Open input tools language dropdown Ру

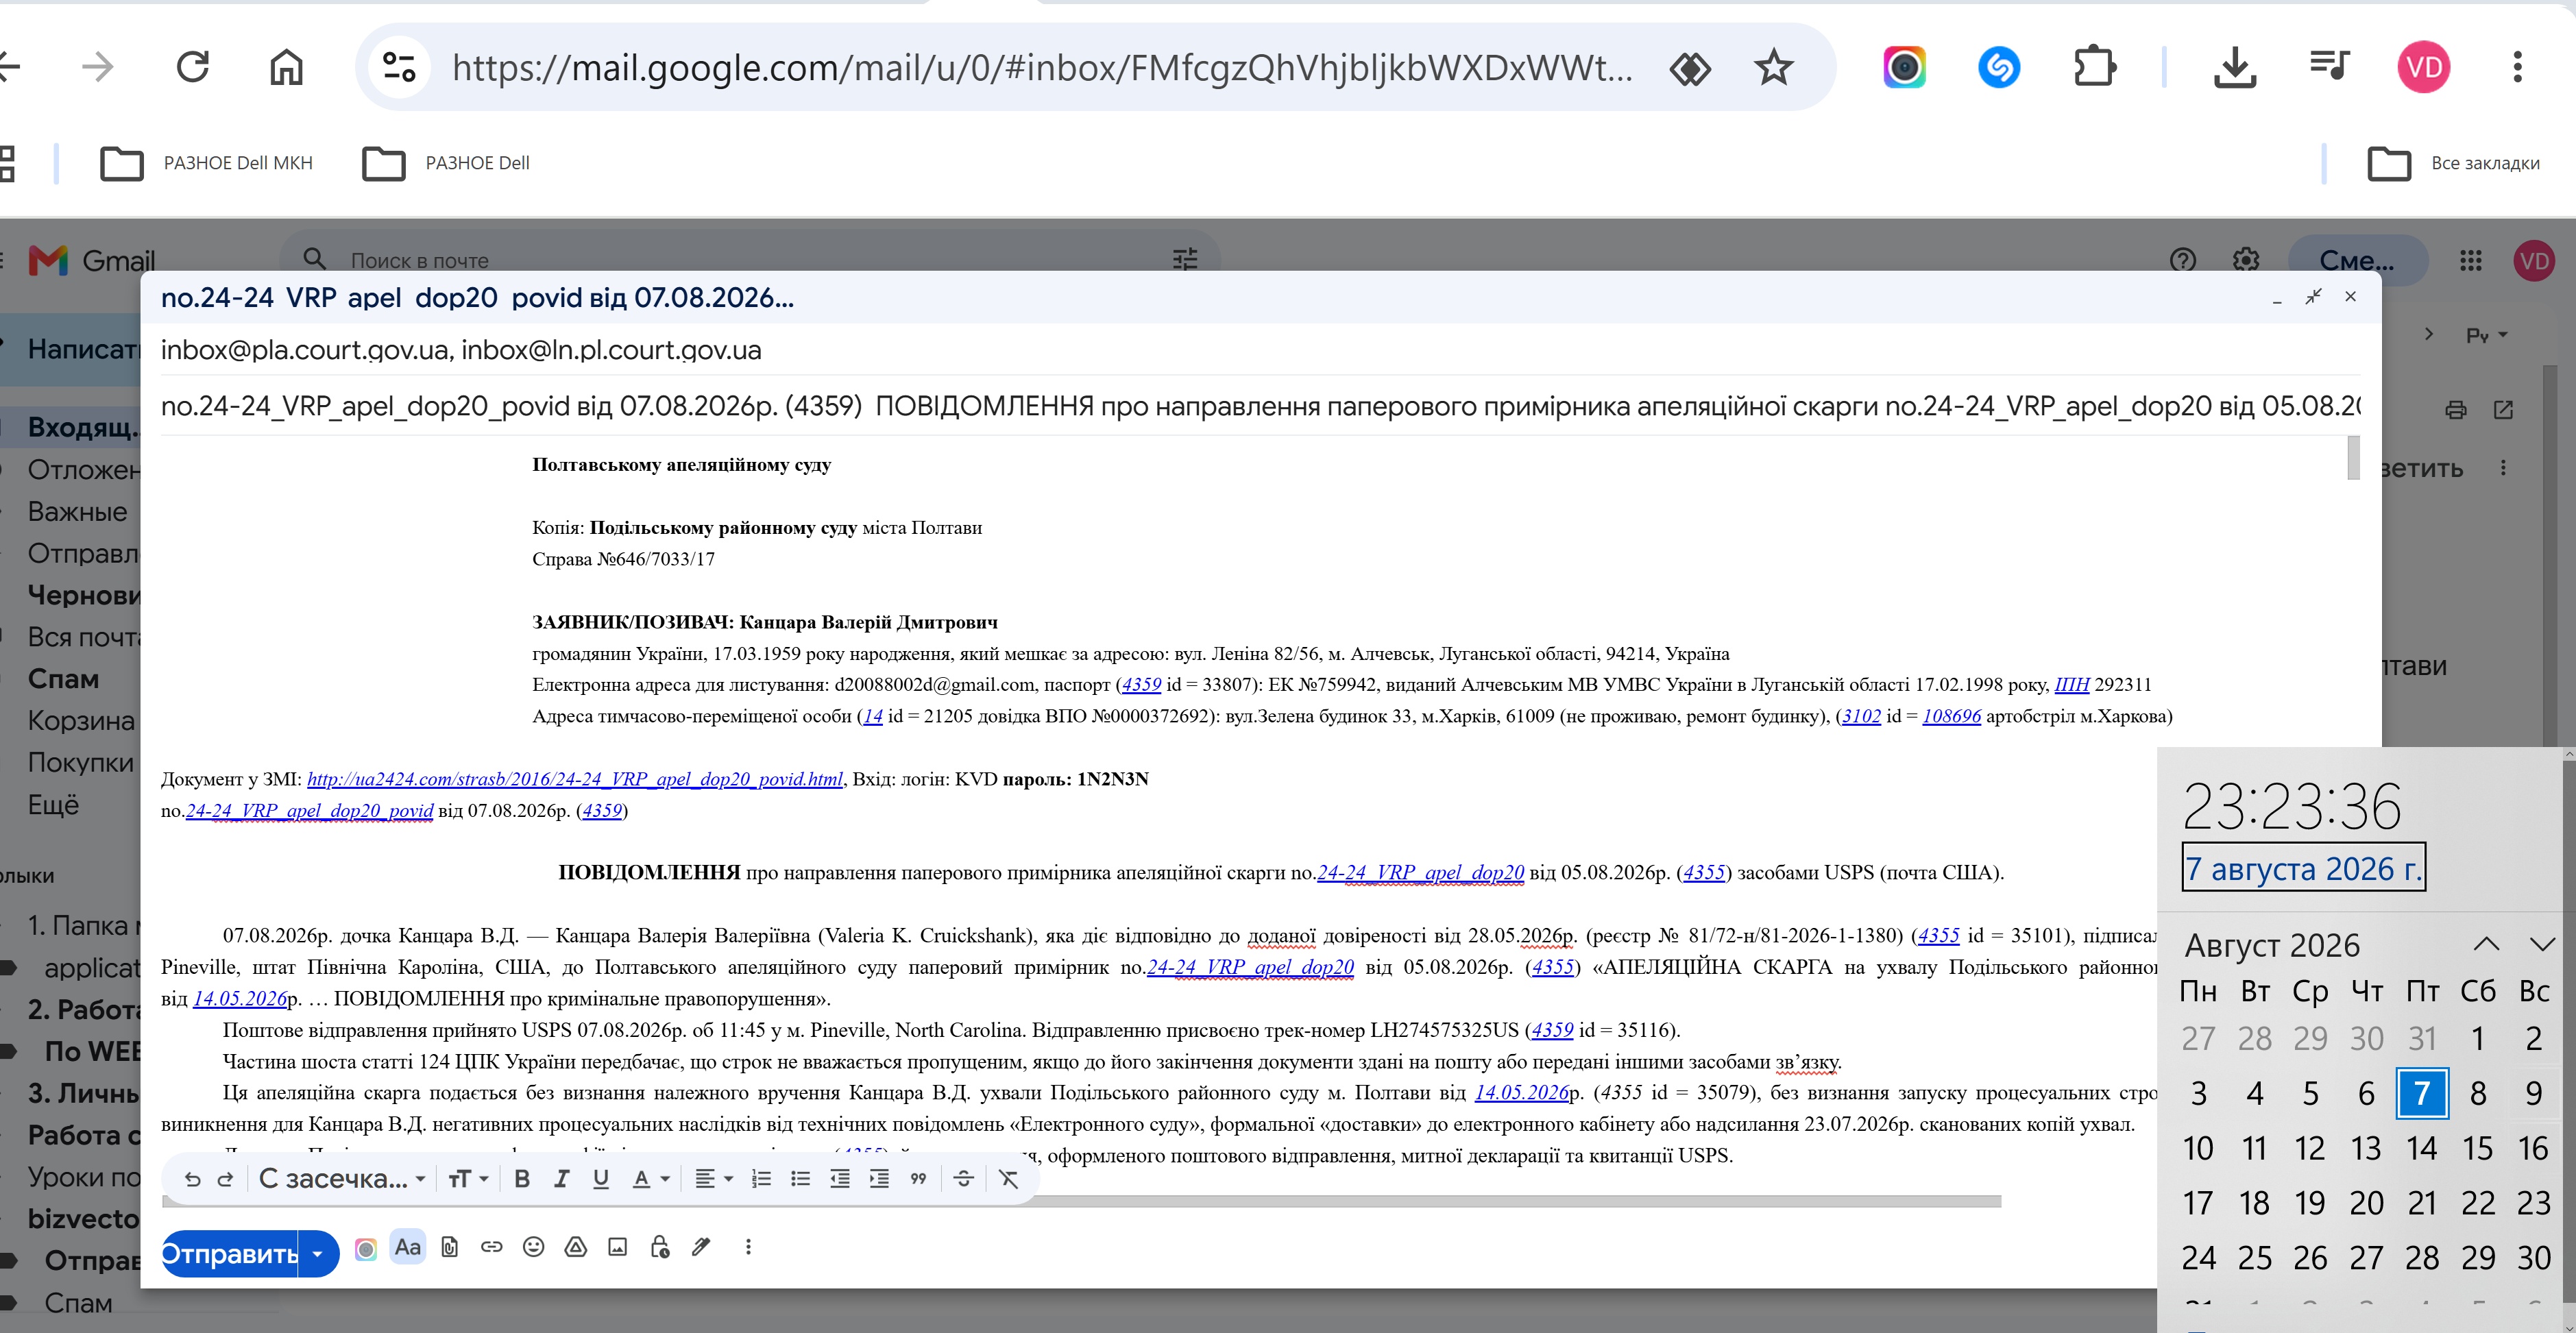2487,335
